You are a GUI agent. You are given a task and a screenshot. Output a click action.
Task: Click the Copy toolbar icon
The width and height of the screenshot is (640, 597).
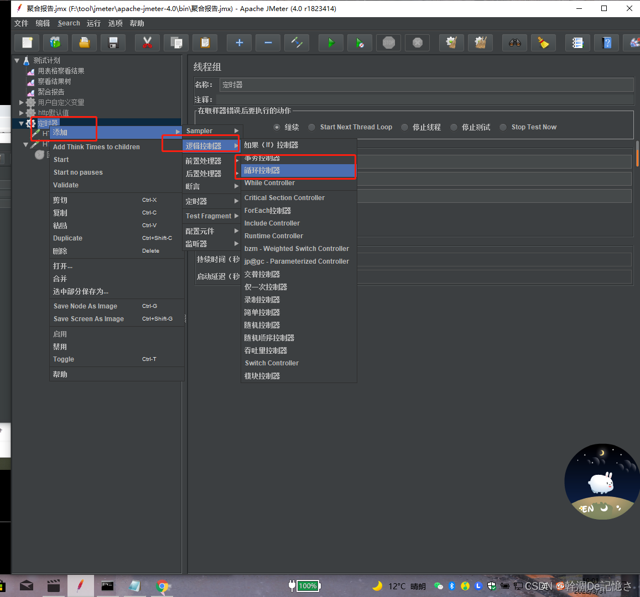coord(176,43)
